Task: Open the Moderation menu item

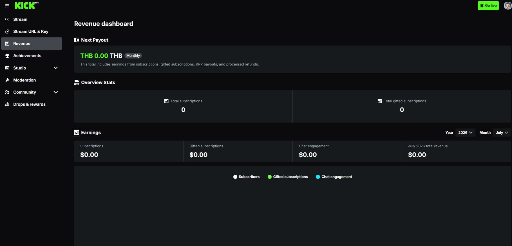Action: point(32,80)
